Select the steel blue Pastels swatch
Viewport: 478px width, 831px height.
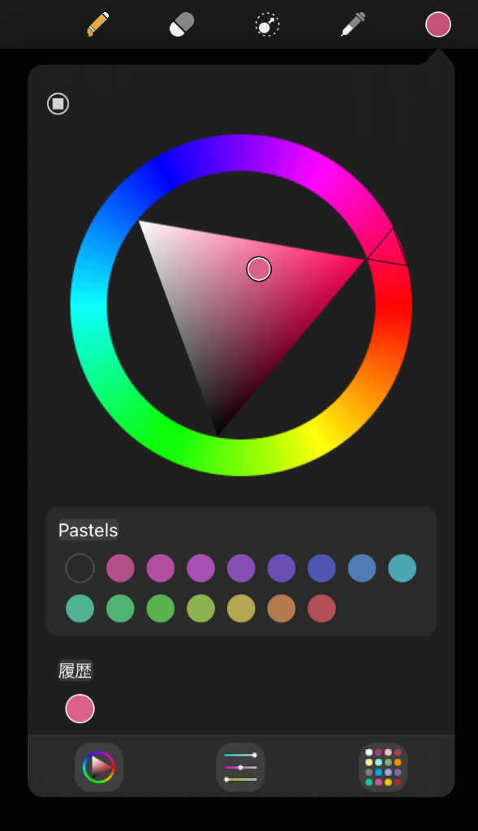[x=362, y=568]
